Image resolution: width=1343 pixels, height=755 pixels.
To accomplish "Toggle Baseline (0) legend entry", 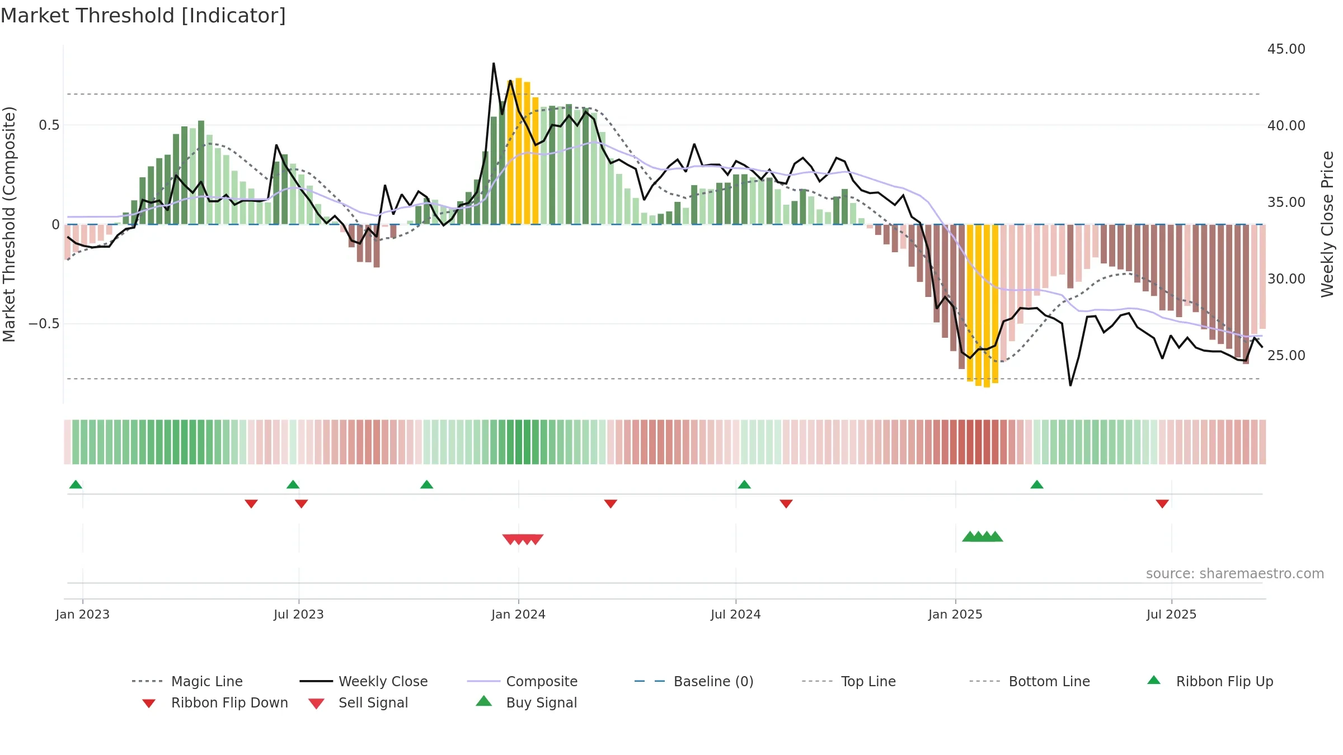I will point(694,681).
